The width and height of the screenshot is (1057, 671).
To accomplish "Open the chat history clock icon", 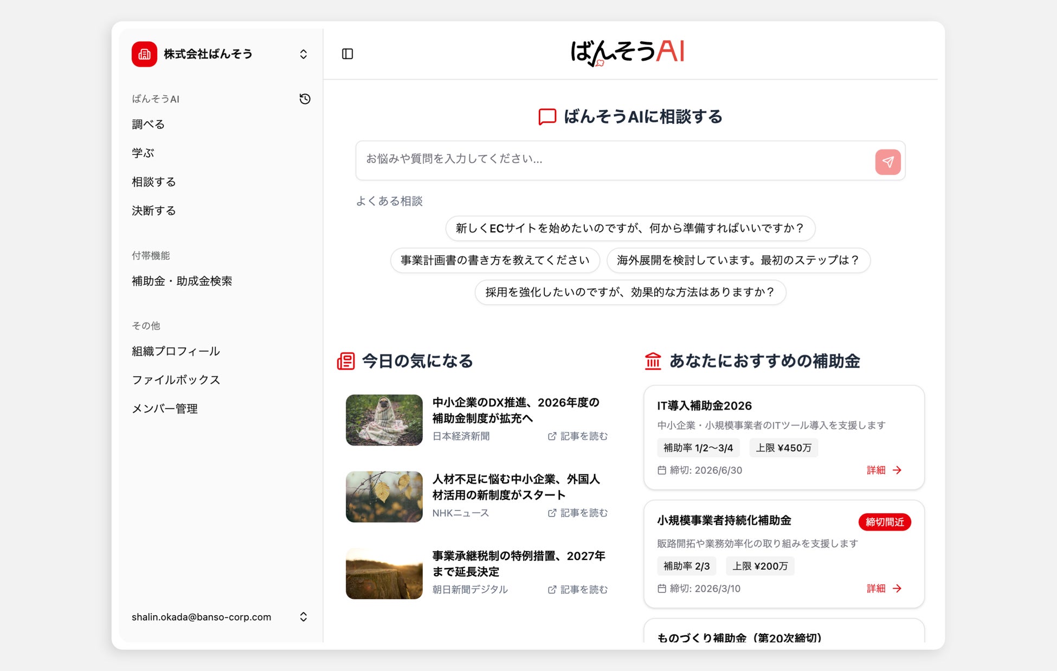I will (x=305, y=99).
